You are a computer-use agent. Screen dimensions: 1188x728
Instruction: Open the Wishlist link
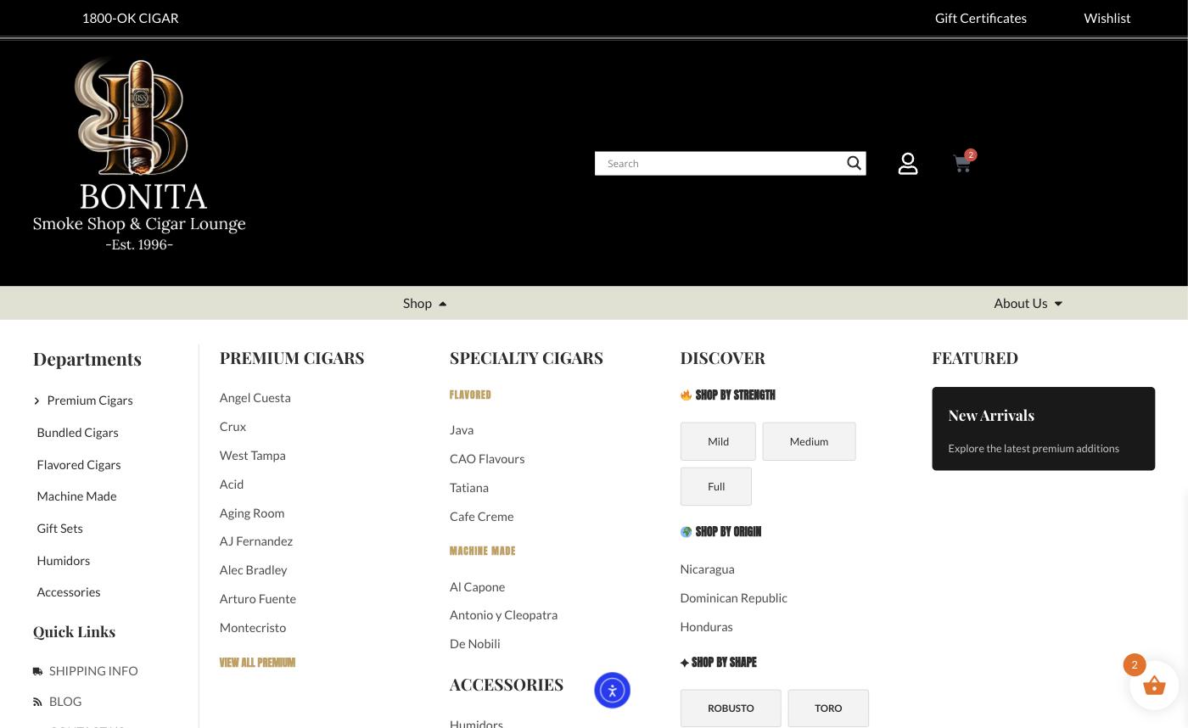point(1107,18)
